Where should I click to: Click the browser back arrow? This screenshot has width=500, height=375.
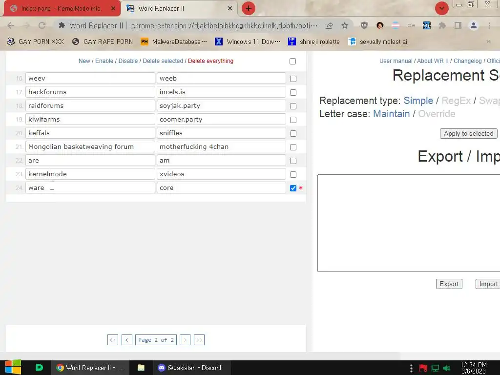(11, 25)
